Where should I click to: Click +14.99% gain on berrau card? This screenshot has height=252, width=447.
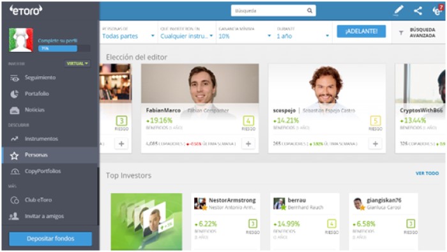(287, 224)
